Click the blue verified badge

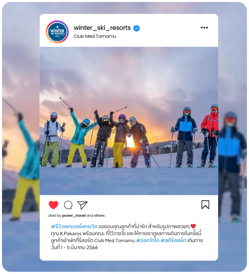point(136,28)
